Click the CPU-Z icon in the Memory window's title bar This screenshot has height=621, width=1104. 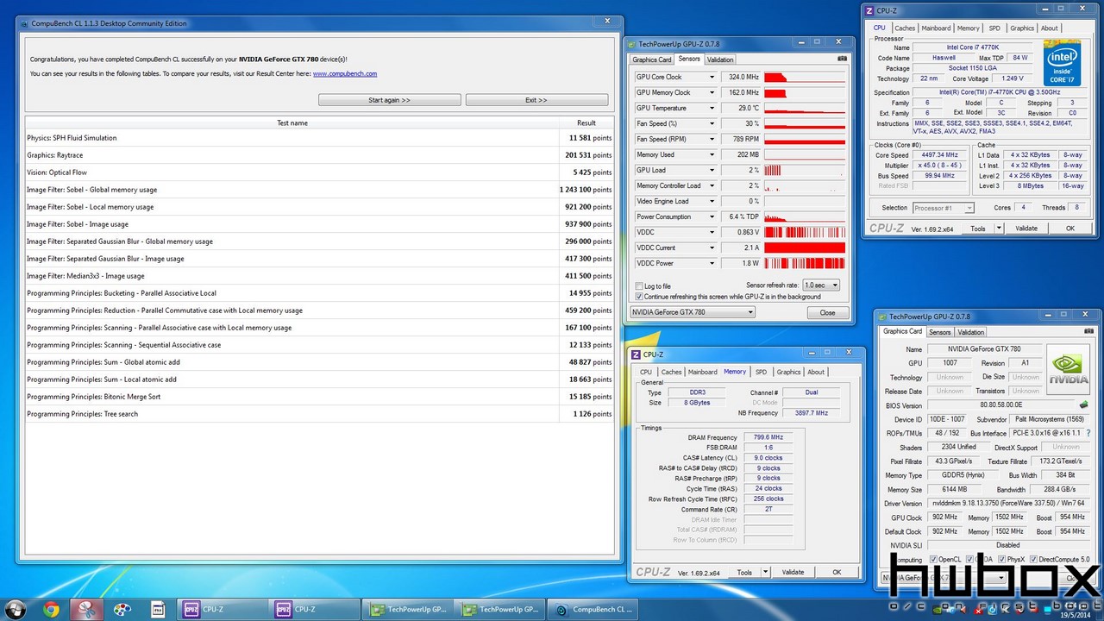636,354
